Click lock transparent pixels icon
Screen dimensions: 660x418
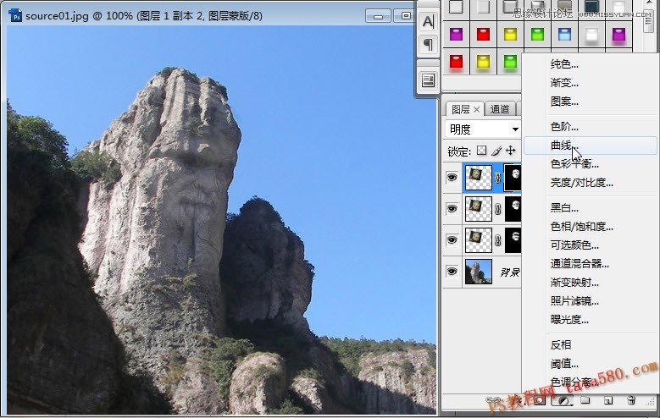coord(481,151)
